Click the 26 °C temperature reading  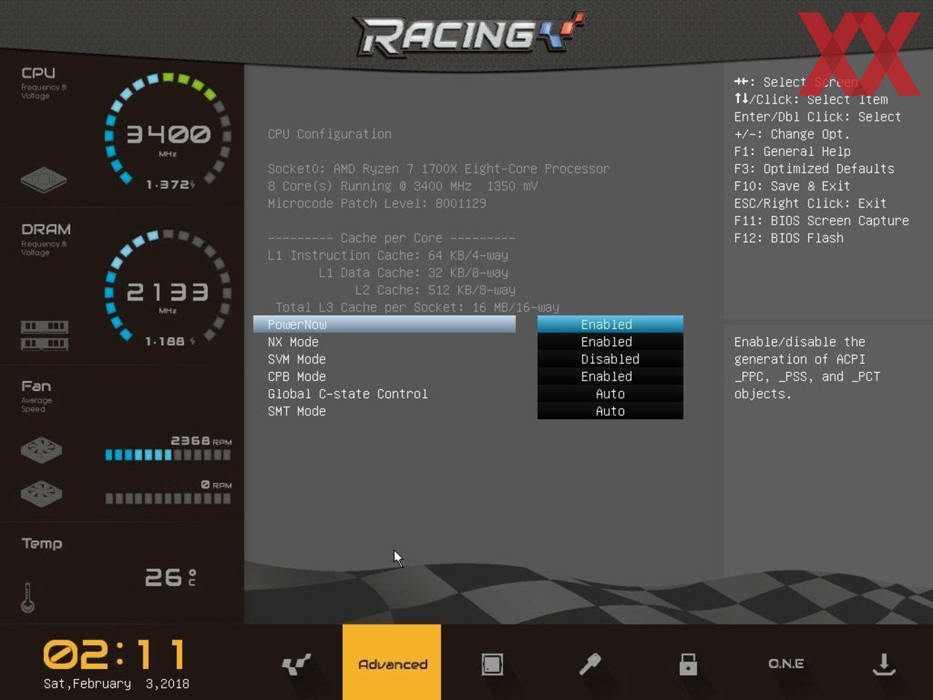[x=170, y=577]
